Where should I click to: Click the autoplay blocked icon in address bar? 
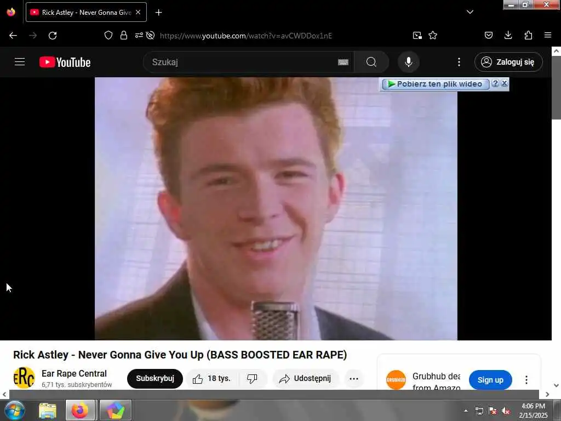pos(150,35)
